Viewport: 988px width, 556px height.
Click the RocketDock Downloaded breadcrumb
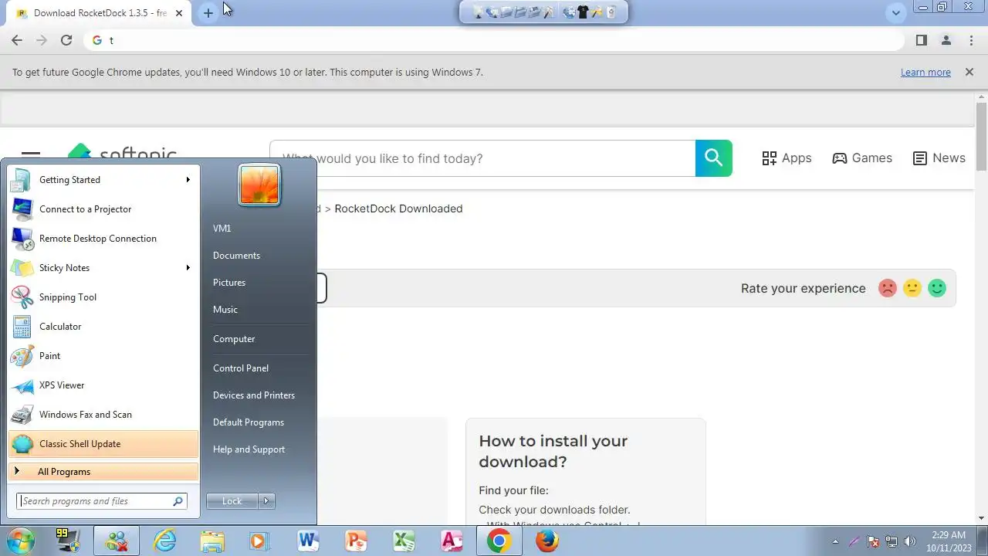pyautogui.click(x=398, y=208)
